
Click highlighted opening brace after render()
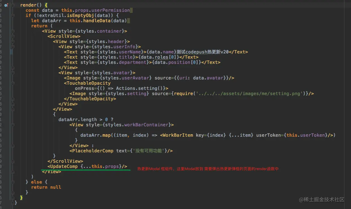46,5
